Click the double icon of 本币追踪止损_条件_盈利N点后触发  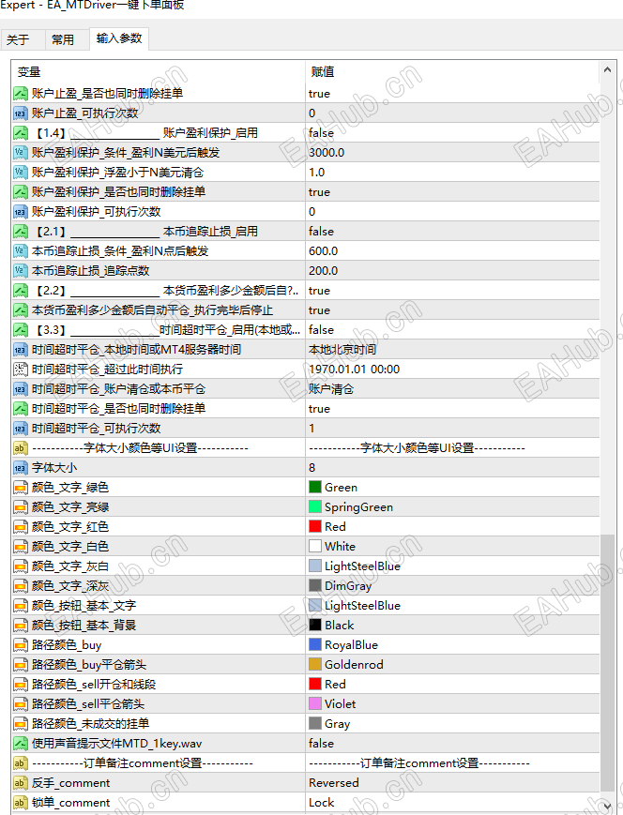pos(21,251)
